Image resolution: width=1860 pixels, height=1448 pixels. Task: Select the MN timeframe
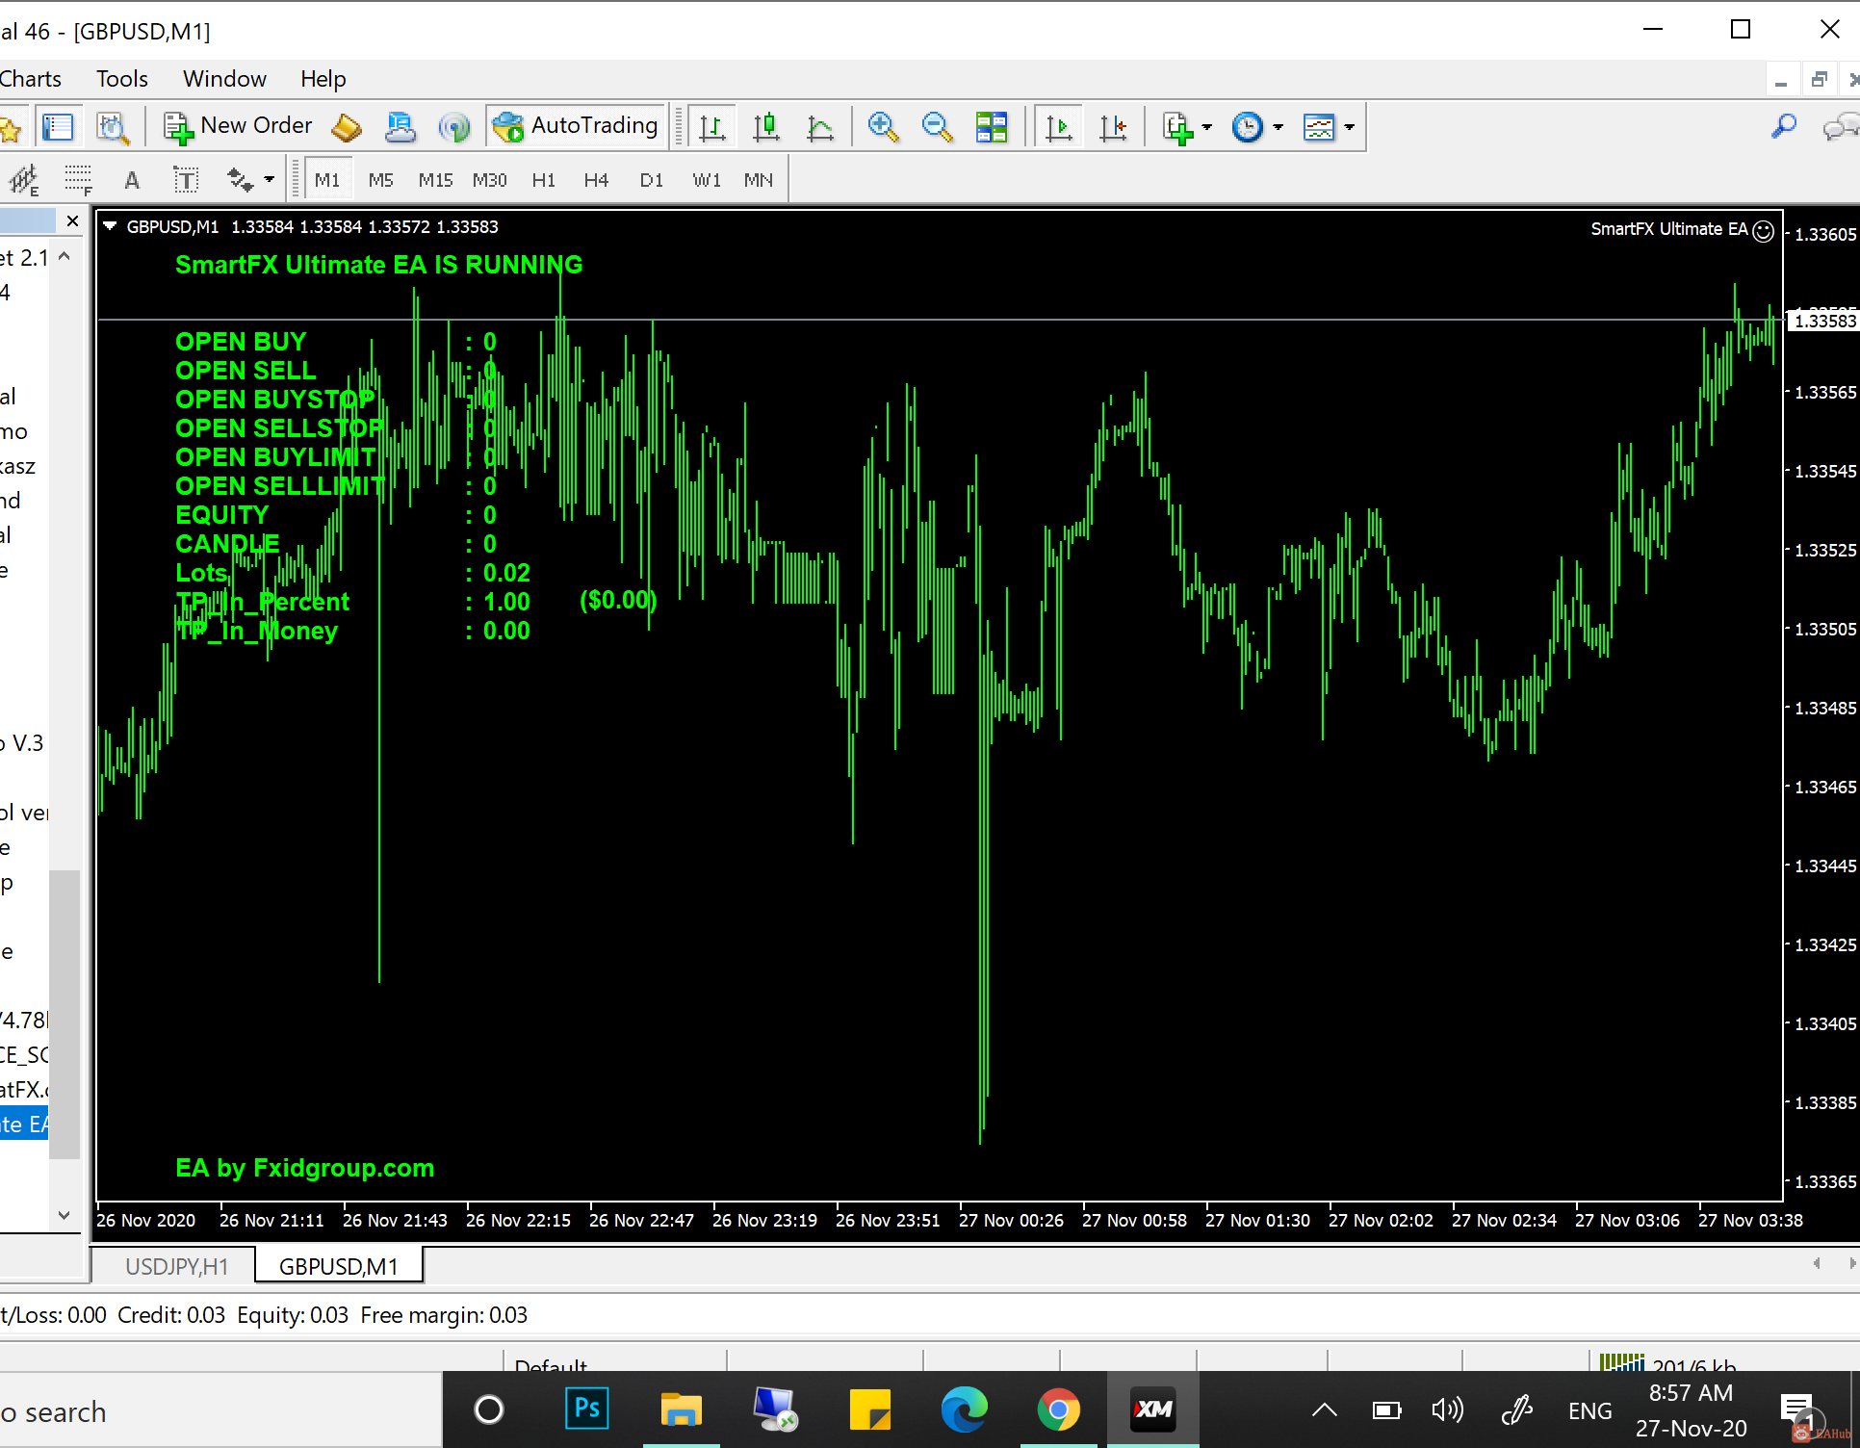(759, 180)
